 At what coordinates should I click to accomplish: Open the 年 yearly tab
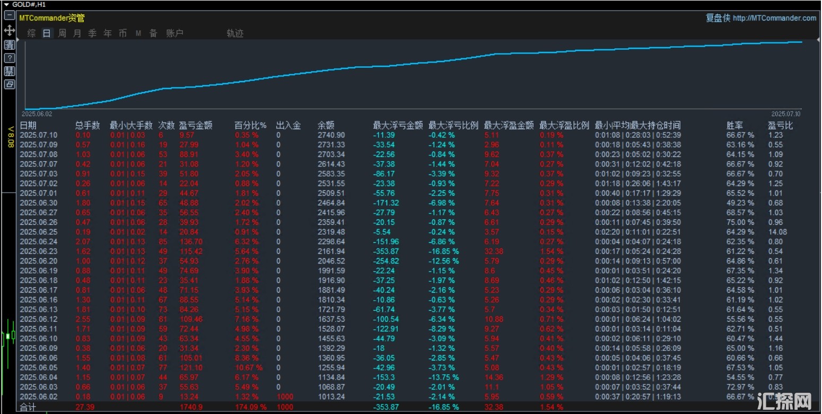pos(108,33)
